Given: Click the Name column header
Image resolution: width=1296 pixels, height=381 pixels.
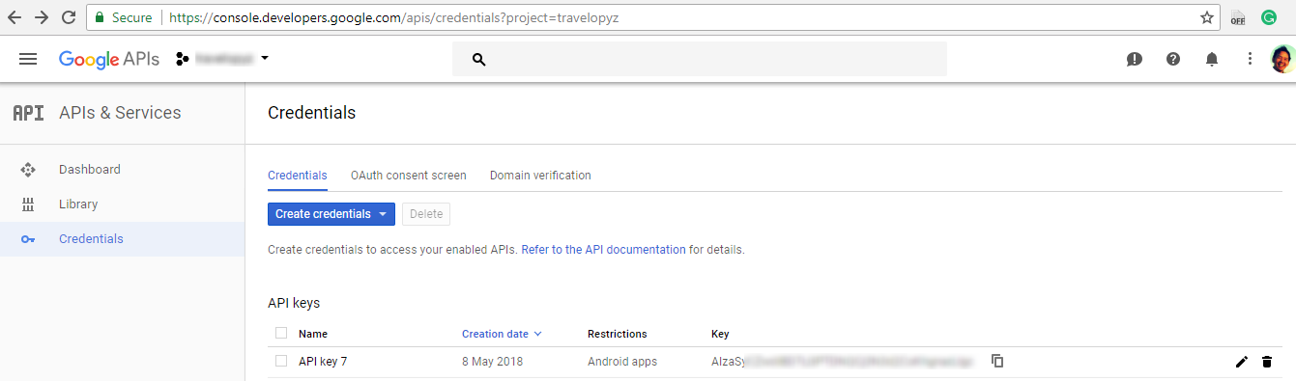Looking at the screenshot, I should point(313,334).
